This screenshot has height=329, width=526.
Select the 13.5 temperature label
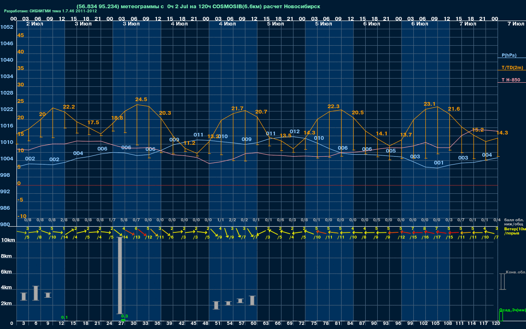[286, 136]
